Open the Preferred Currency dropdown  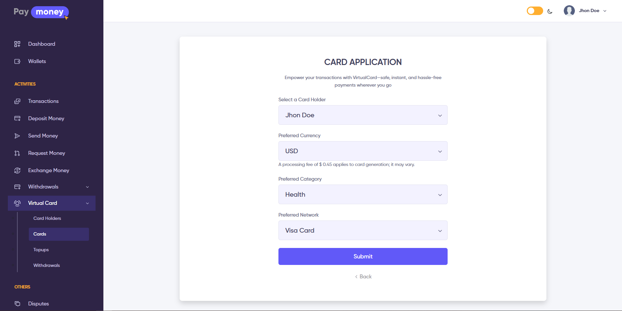tap(363, 151)
